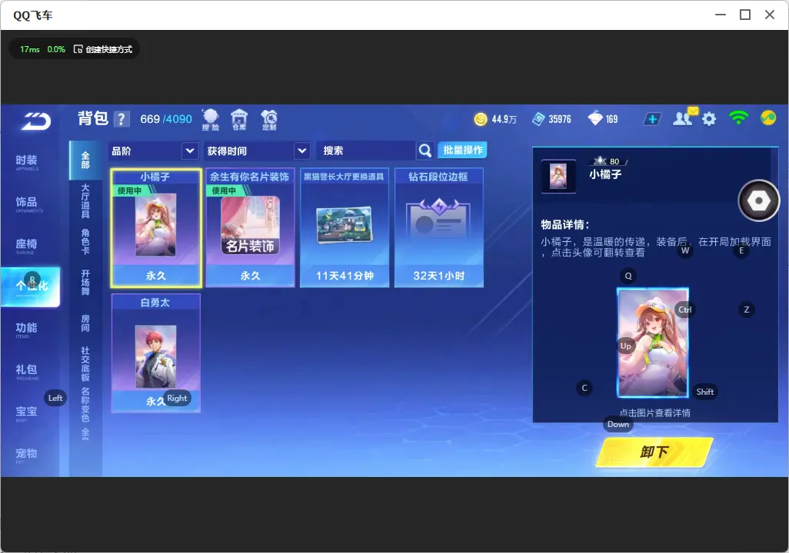
Task: Select the 钻石段位边框 item card
Action: coord(439,228)
